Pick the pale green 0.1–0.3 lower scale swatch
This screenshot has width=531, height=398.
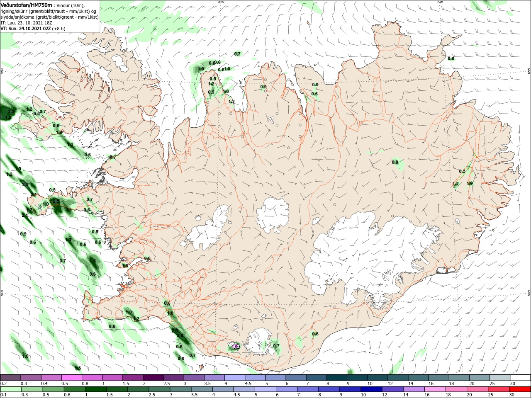click(x=10, y=389)
